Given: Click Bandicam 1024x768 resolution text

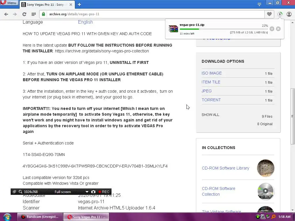Looking at the screenshot, I should 31,192.
